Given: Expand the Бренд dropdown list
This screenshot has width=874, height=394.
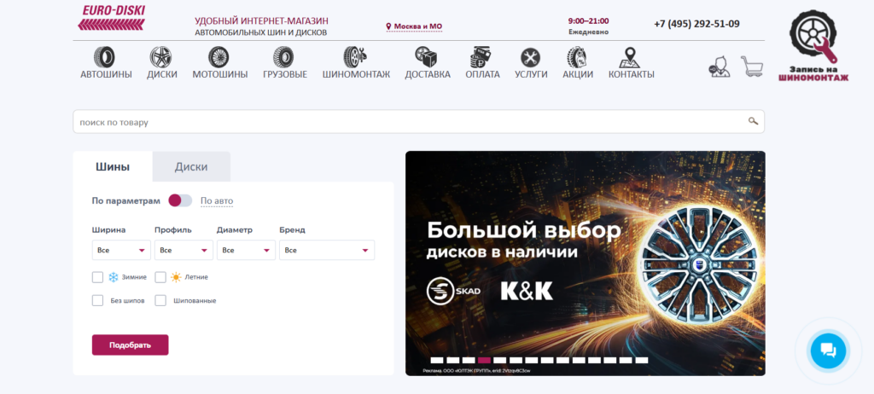Looking at the screenshot, I should 327,250.
